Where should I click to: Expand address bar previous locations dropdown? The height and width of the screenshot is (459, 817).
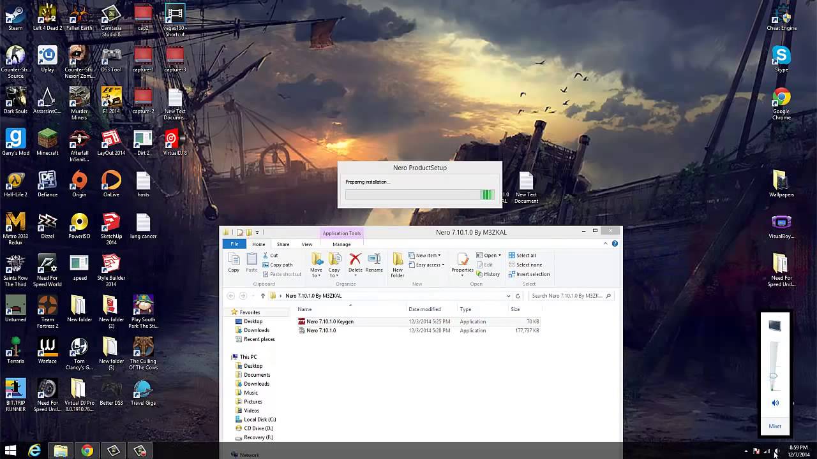(x=509, y=296)
